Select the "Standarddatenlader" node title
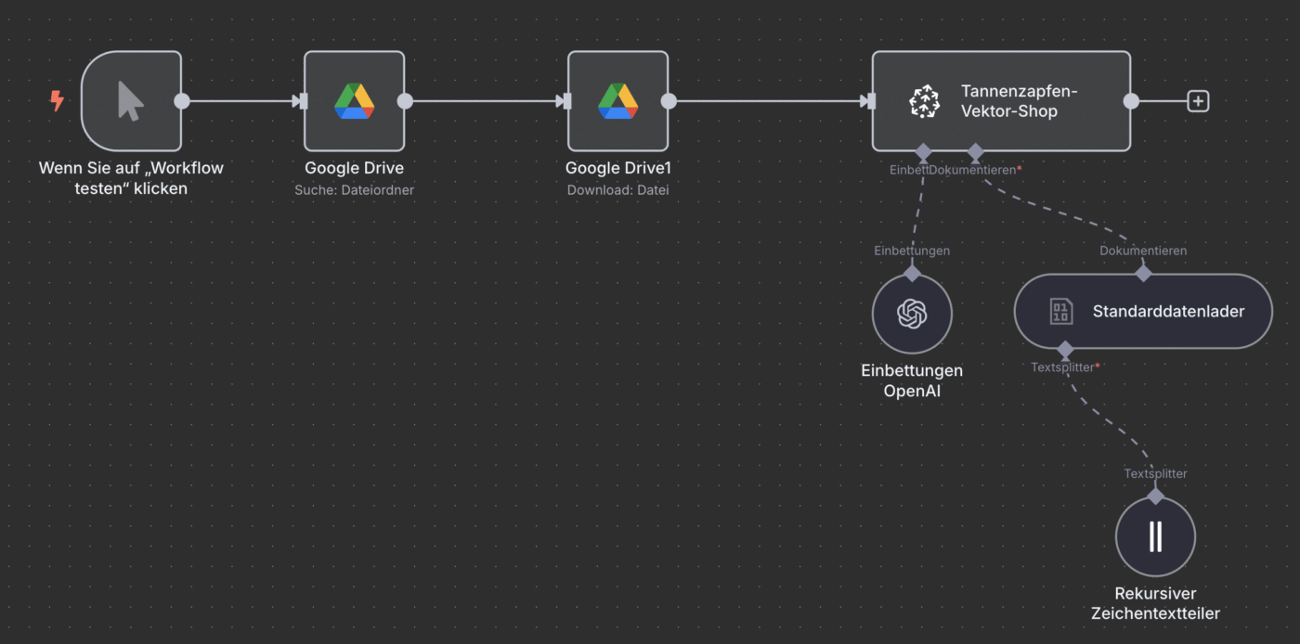Image resolution: width=1300 pixels, height=644 pixels. coord(1168,312)
